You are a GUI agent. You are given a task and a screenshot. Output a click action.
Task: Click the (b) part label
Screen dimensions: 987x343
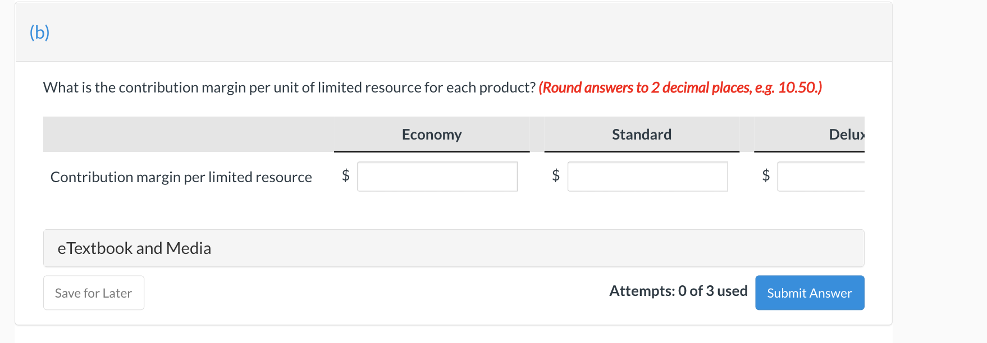tap(39, 33)
